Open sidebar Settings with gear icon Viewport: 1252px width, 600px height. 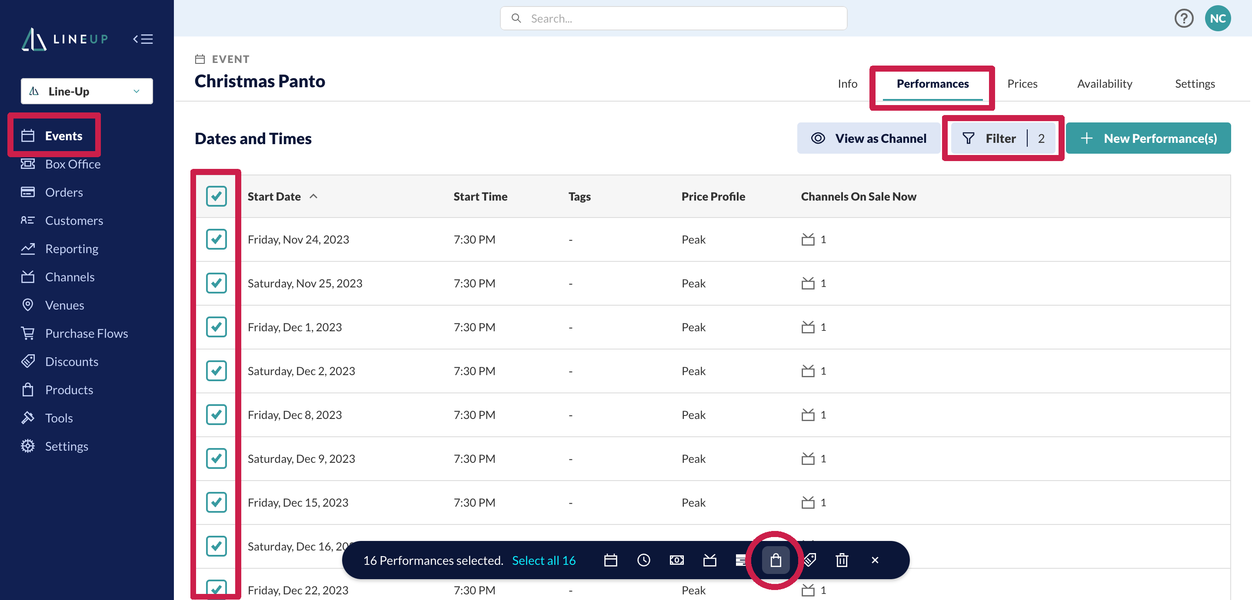point(54,445)
